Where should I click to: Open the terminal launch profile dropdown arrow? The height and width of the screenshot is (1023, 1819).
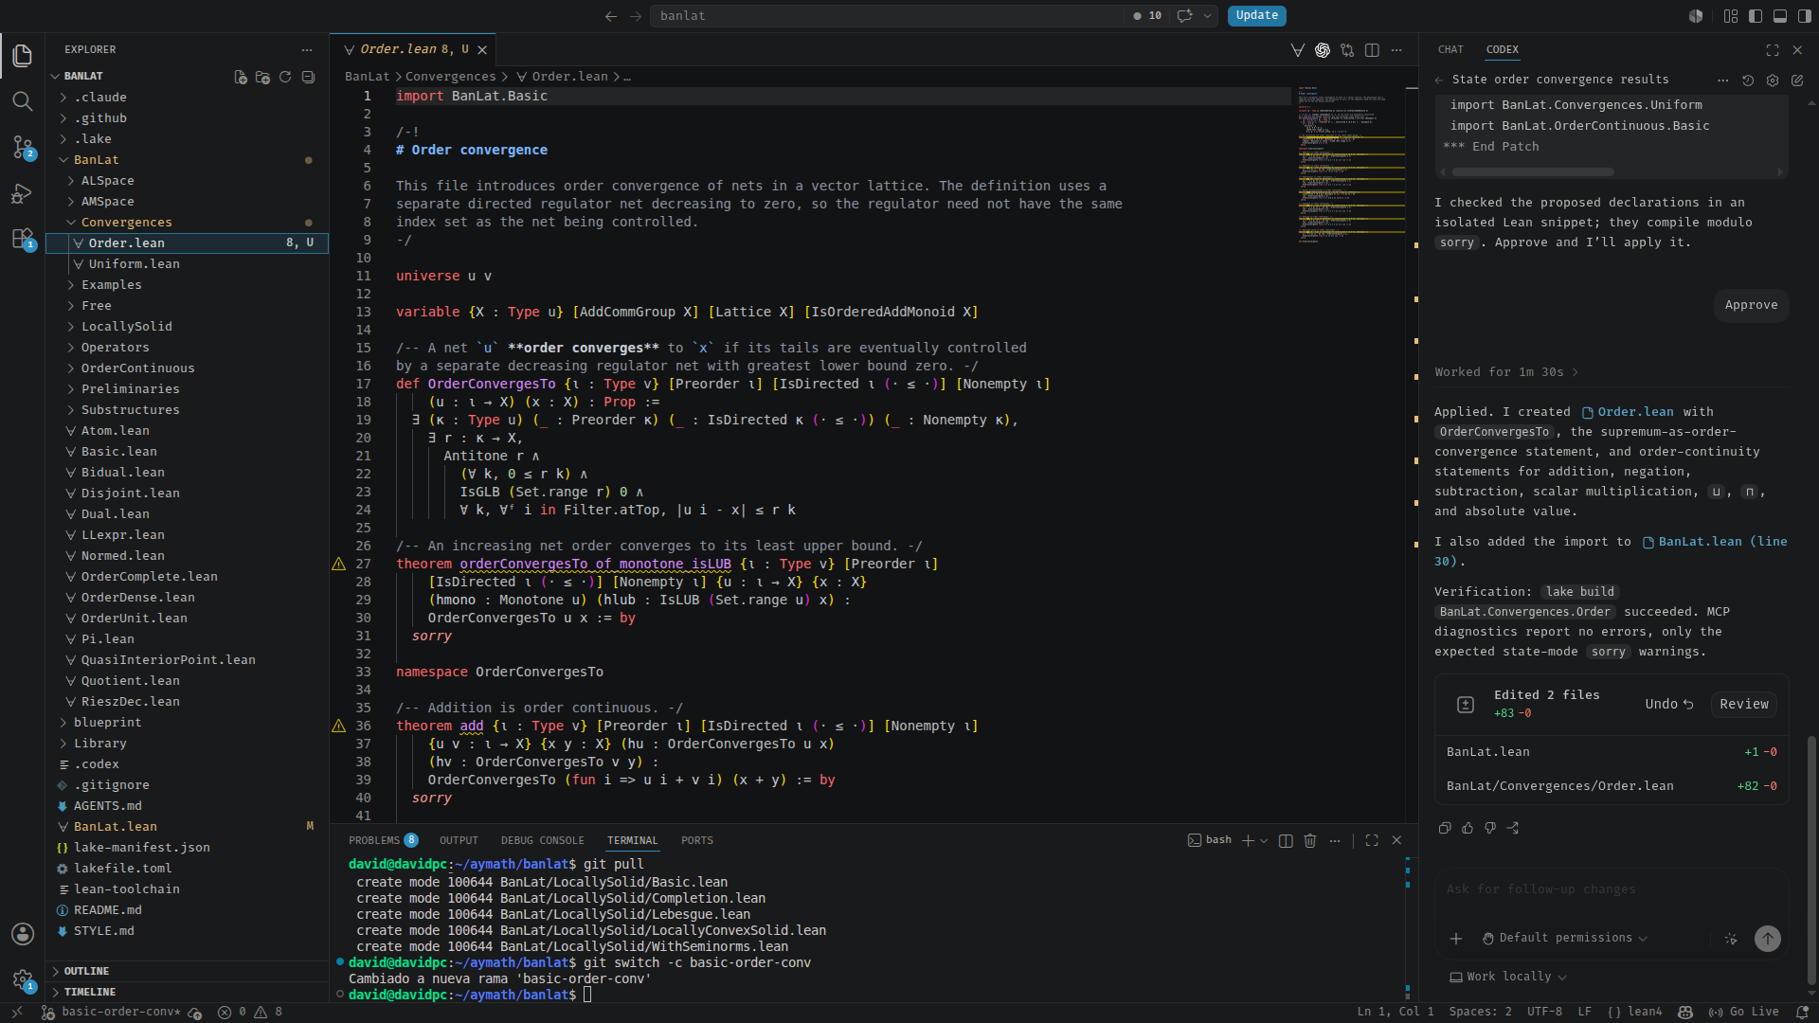(x=1264, y=841)
